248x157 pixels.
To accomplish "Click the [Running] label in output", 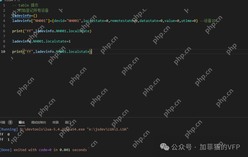I will tap(8, 129).
